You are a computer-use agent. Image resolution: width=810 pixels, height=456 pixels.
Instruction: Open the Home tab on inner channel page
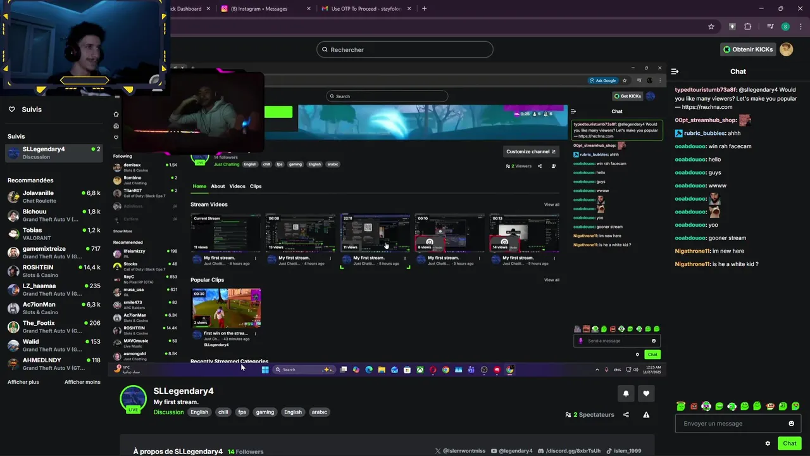199,186
